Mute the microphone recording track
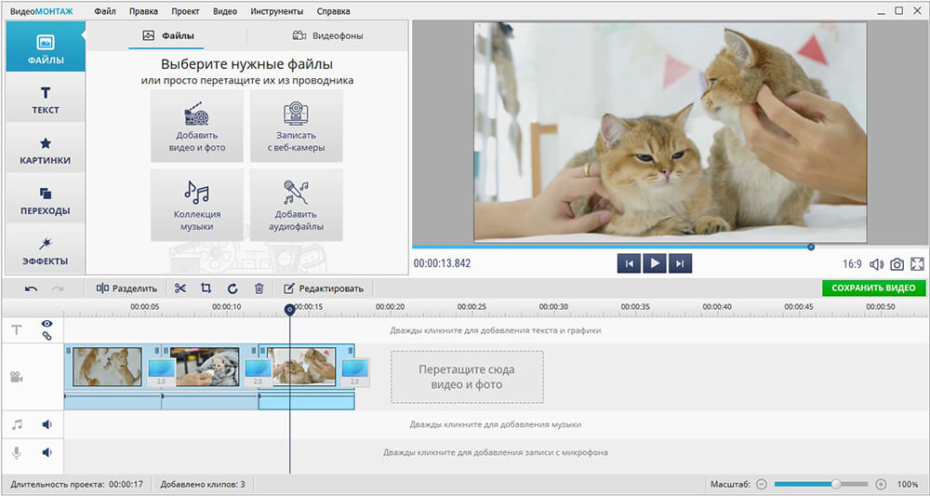The height and width of the screenshot is (496, 930). click(46, 452)
